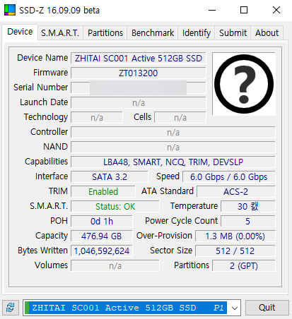
Task: Click the Power Cycle Count value 5
Action: [x=247, y=222]
